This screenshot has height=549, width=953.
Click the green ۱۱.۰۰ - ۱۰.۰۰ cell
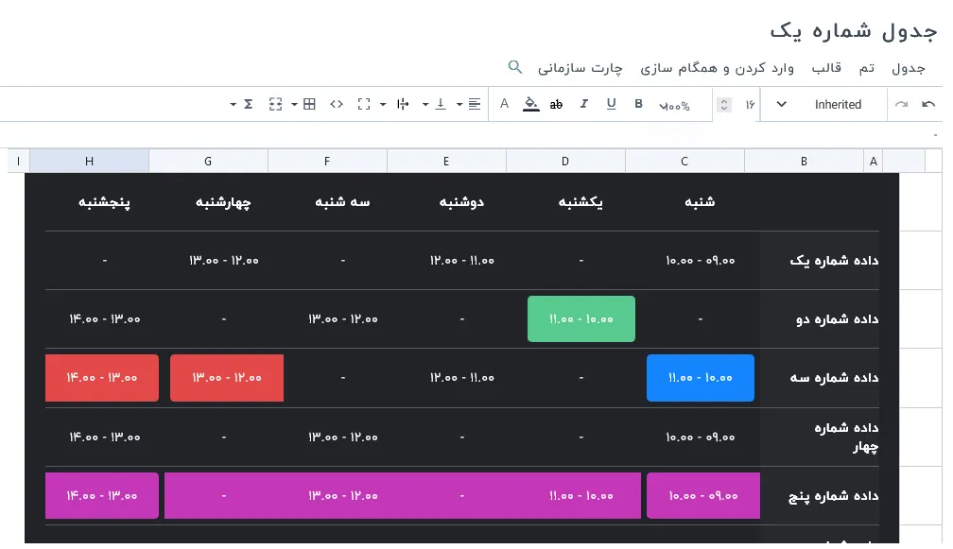[x=581, y=318]
